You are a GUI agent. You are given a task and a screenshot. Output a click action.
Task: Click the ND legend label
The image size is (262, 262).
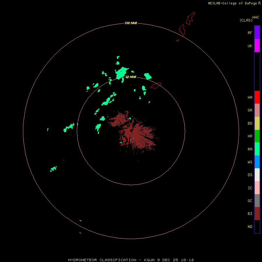pos(250,227)
